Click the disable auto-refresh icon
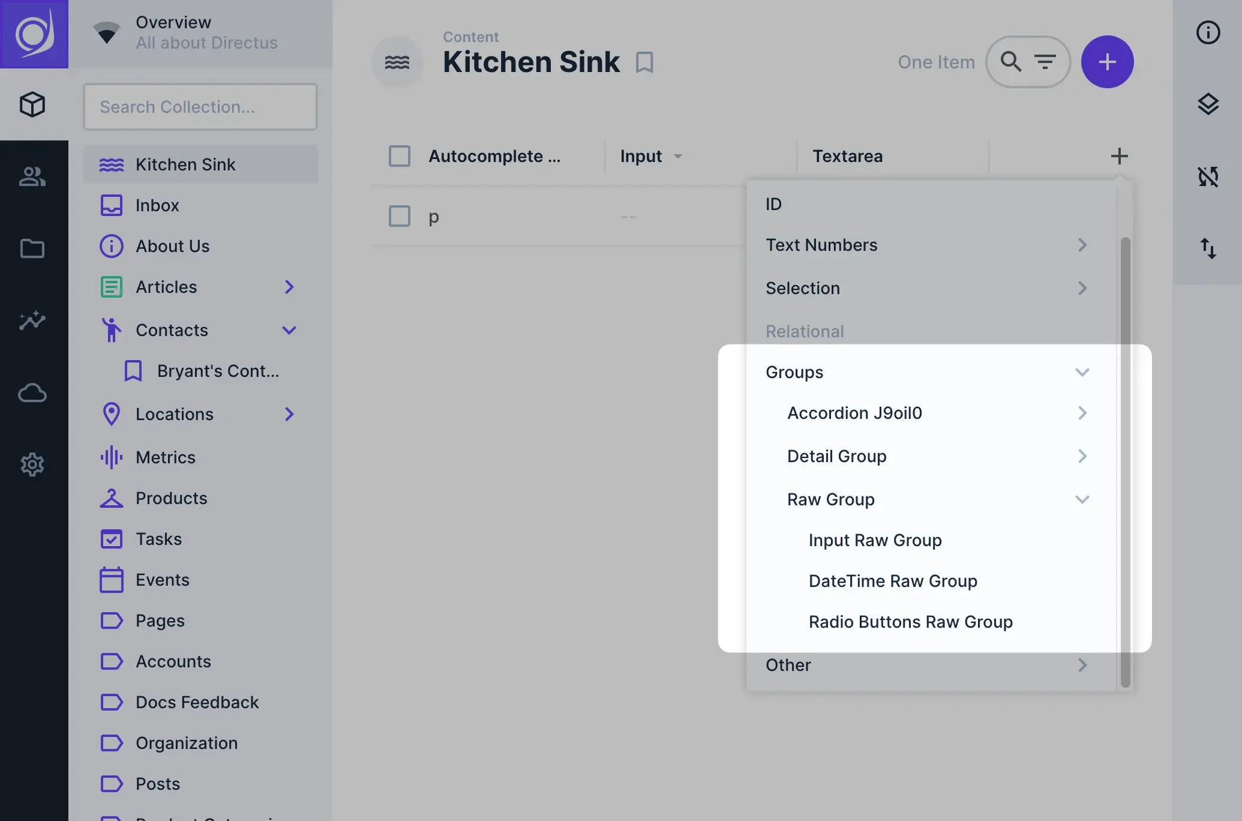This screenshot has height=821, width=1242. click(x=1208, y=176)
